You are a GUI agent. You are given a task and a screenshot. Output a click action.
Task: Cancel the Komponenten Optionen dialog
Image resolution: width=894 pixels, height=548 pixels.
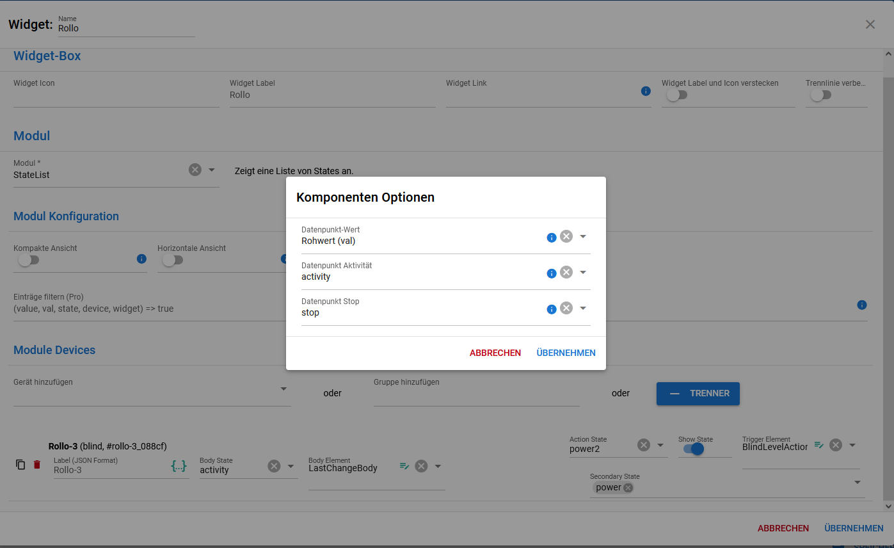[x=495, y=353]
